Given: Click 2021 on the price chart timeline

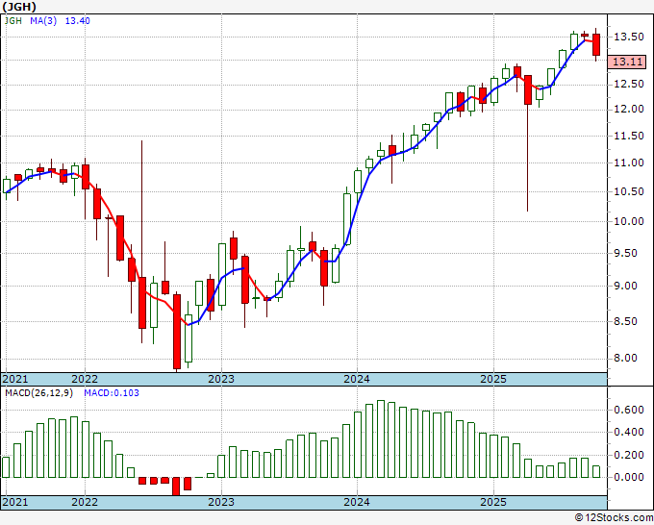Looking at the screenshot, I should [x=15, y=379].
